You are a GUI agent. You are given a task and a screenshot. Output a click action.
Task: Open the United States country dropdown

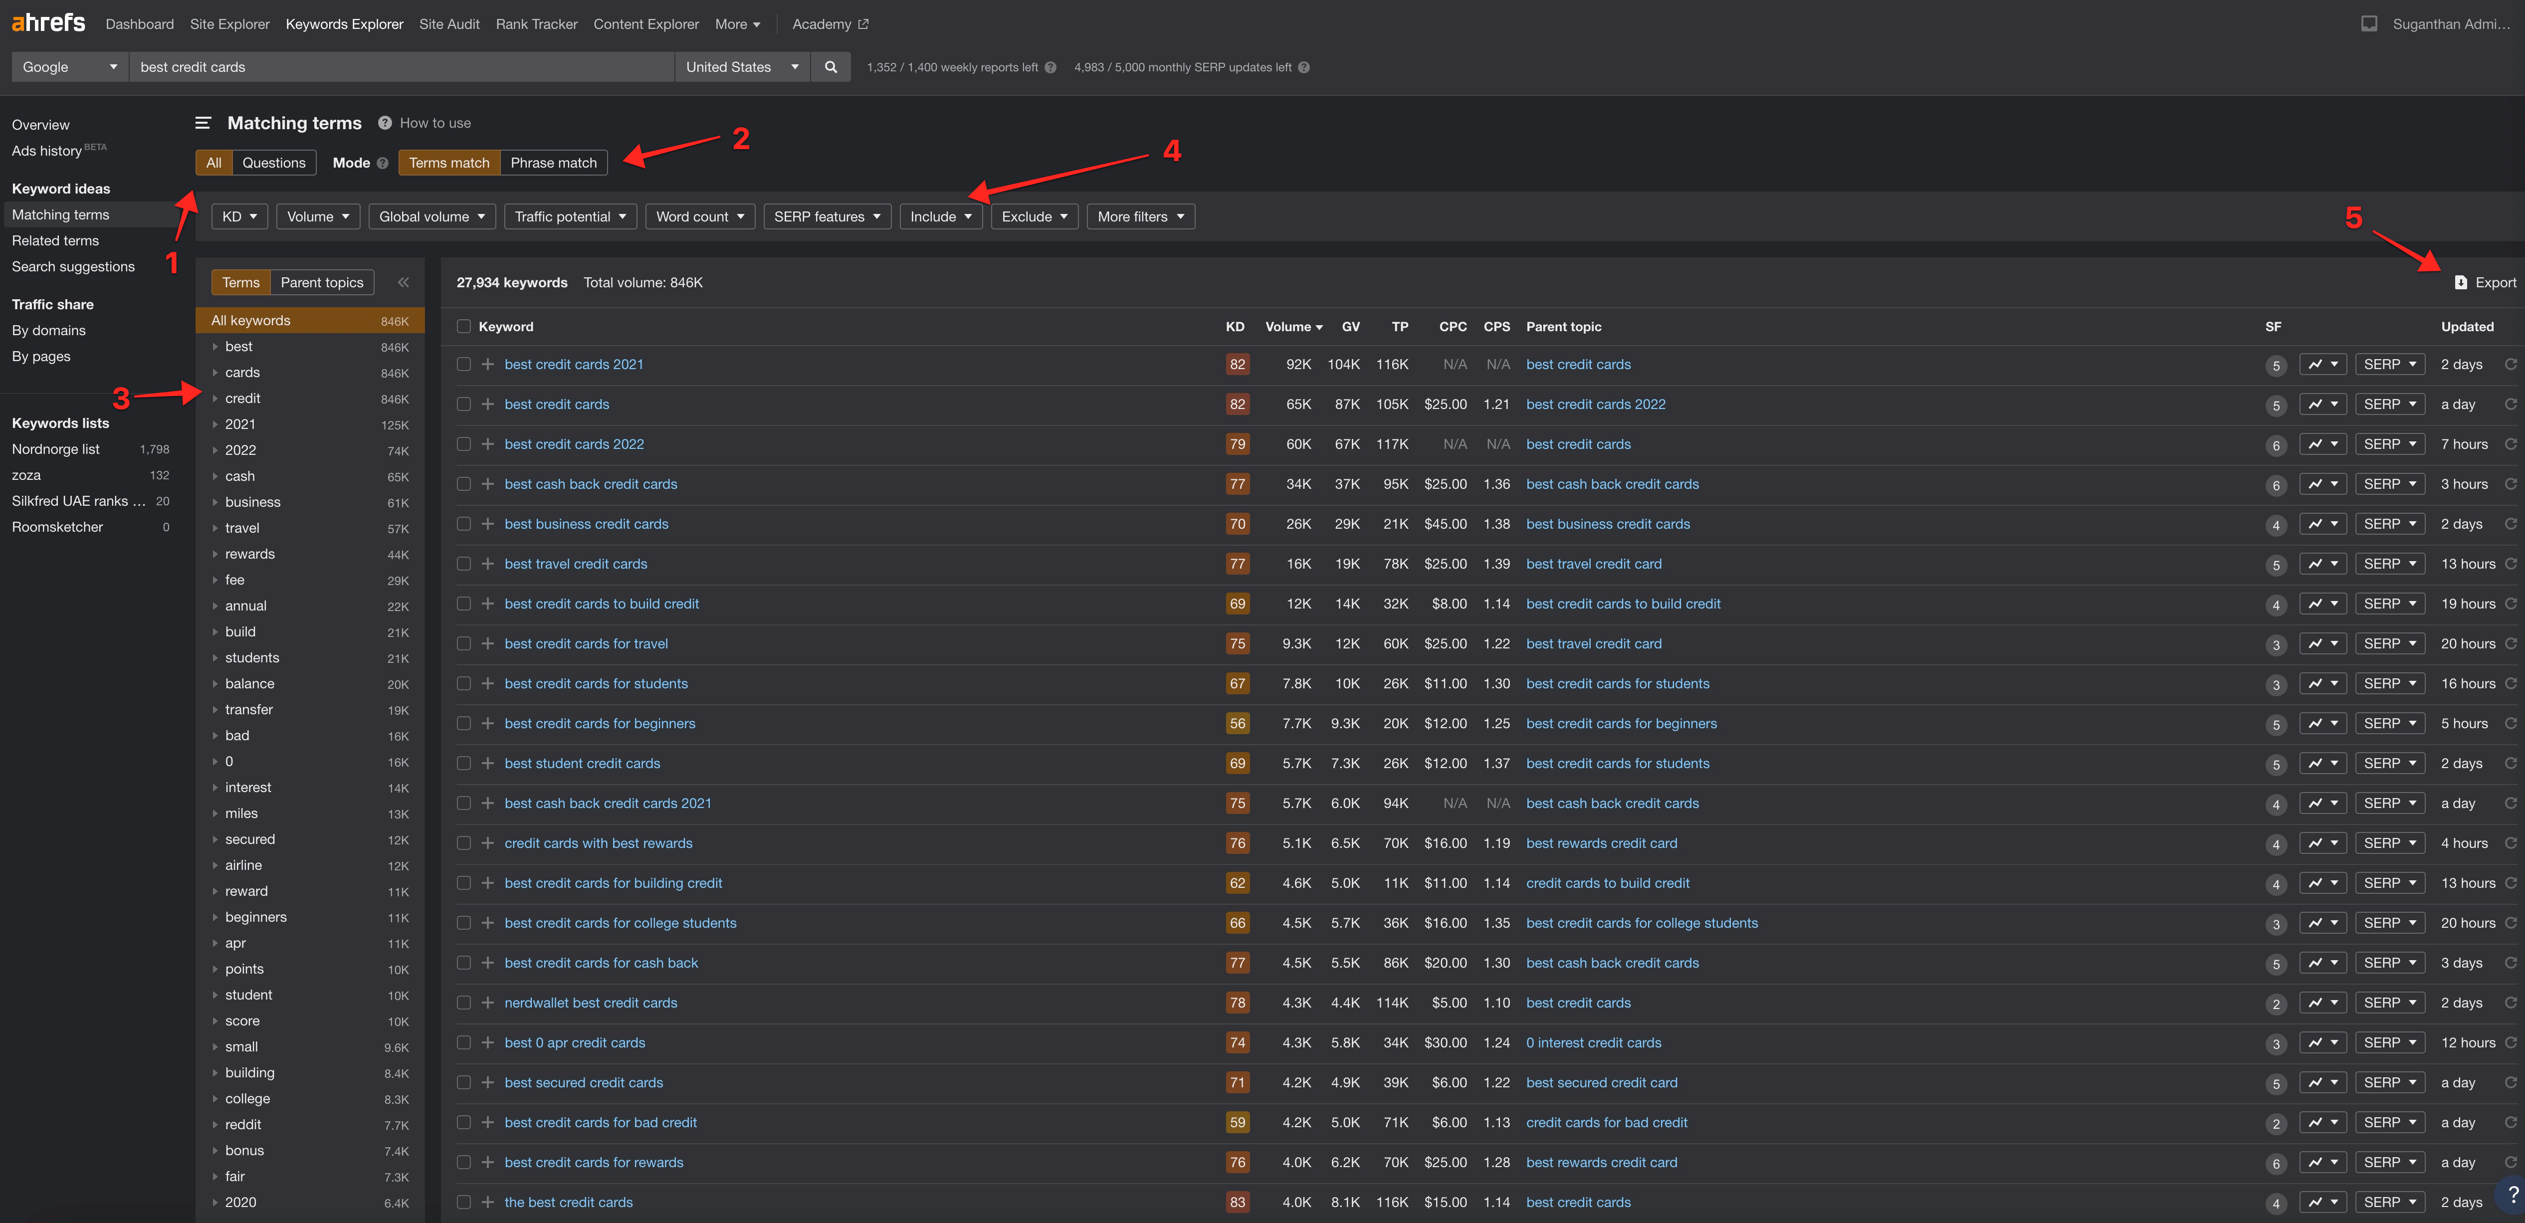pos(741,67)
